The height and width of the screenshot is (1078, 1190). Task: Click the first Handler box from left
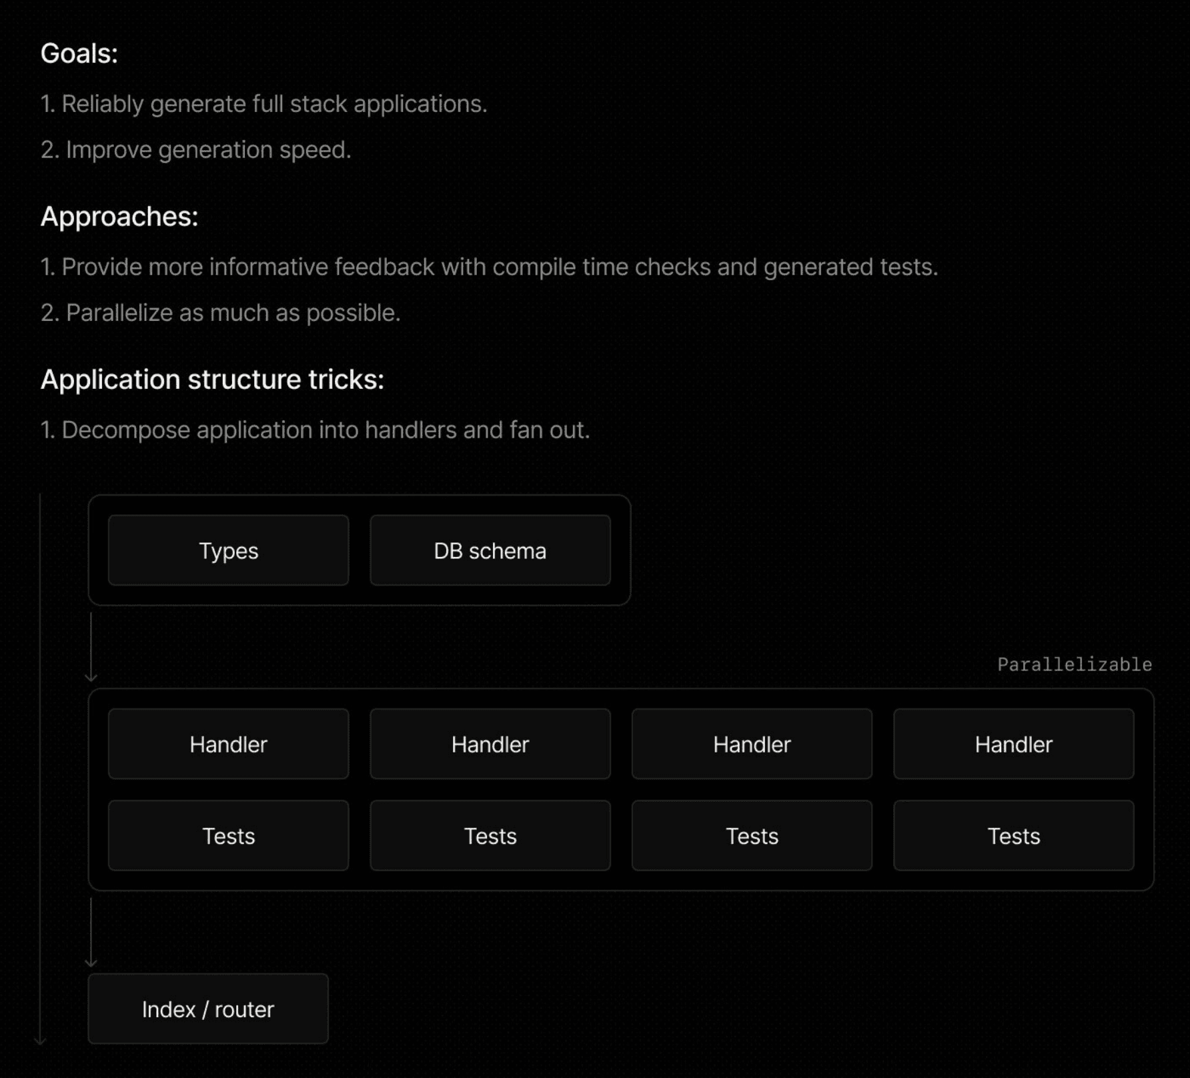click(x=228, y=744)
